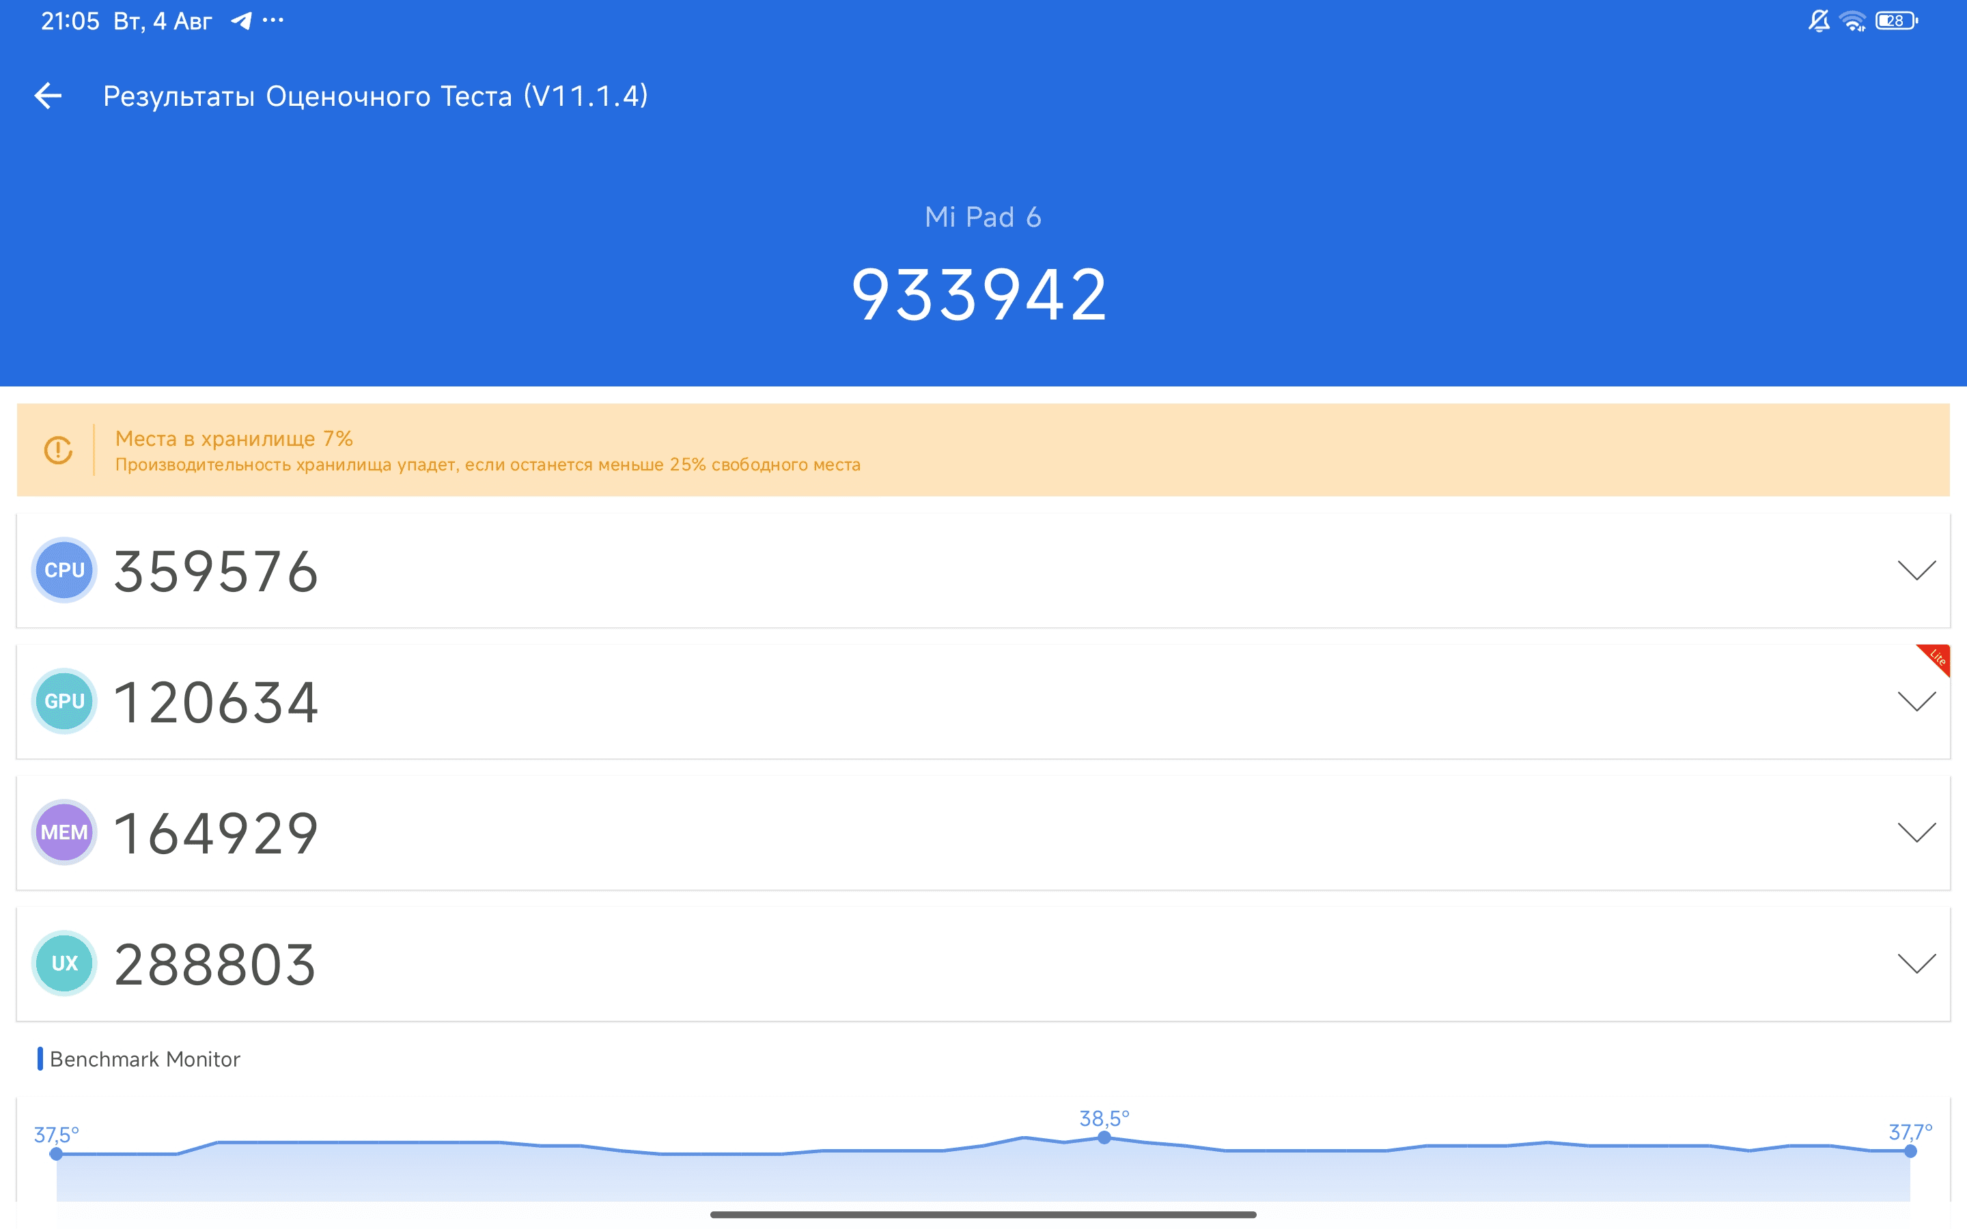
Task: Expand the CPU score details
Action: (x=1916, y=570)
